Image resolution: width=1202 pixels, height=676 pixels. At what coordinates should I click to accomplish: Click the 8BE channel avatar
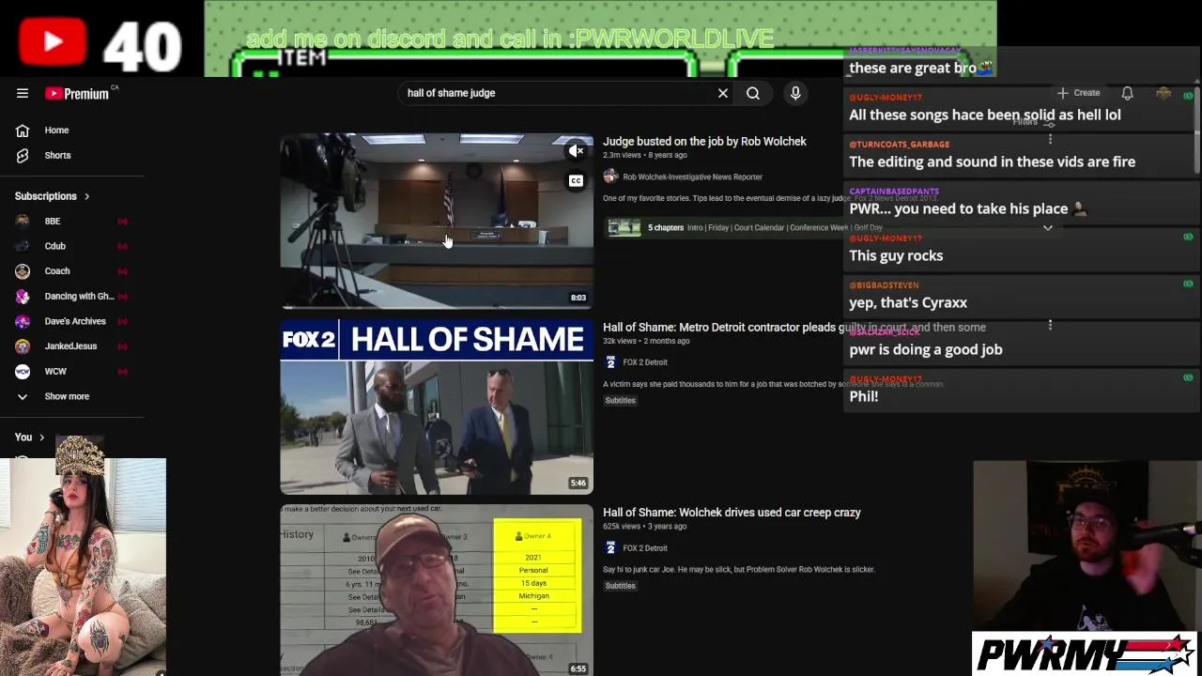(x=23, y=222)
